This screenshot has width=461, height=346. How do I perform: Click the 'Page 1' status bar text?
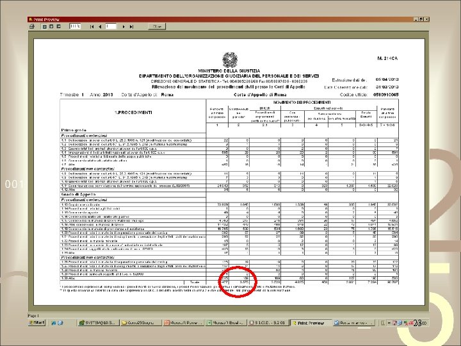point(33,316)
